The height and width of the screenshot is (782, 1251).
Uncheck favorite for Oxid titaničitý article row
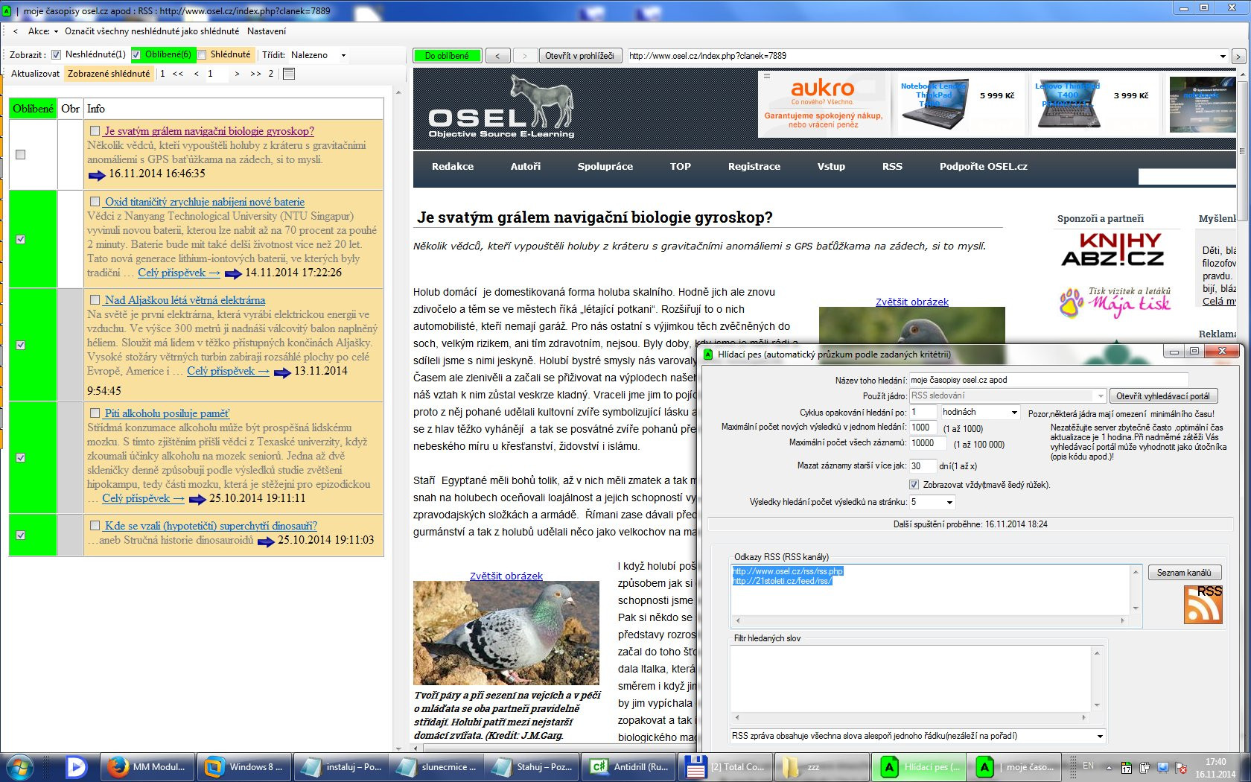(21, 239)
